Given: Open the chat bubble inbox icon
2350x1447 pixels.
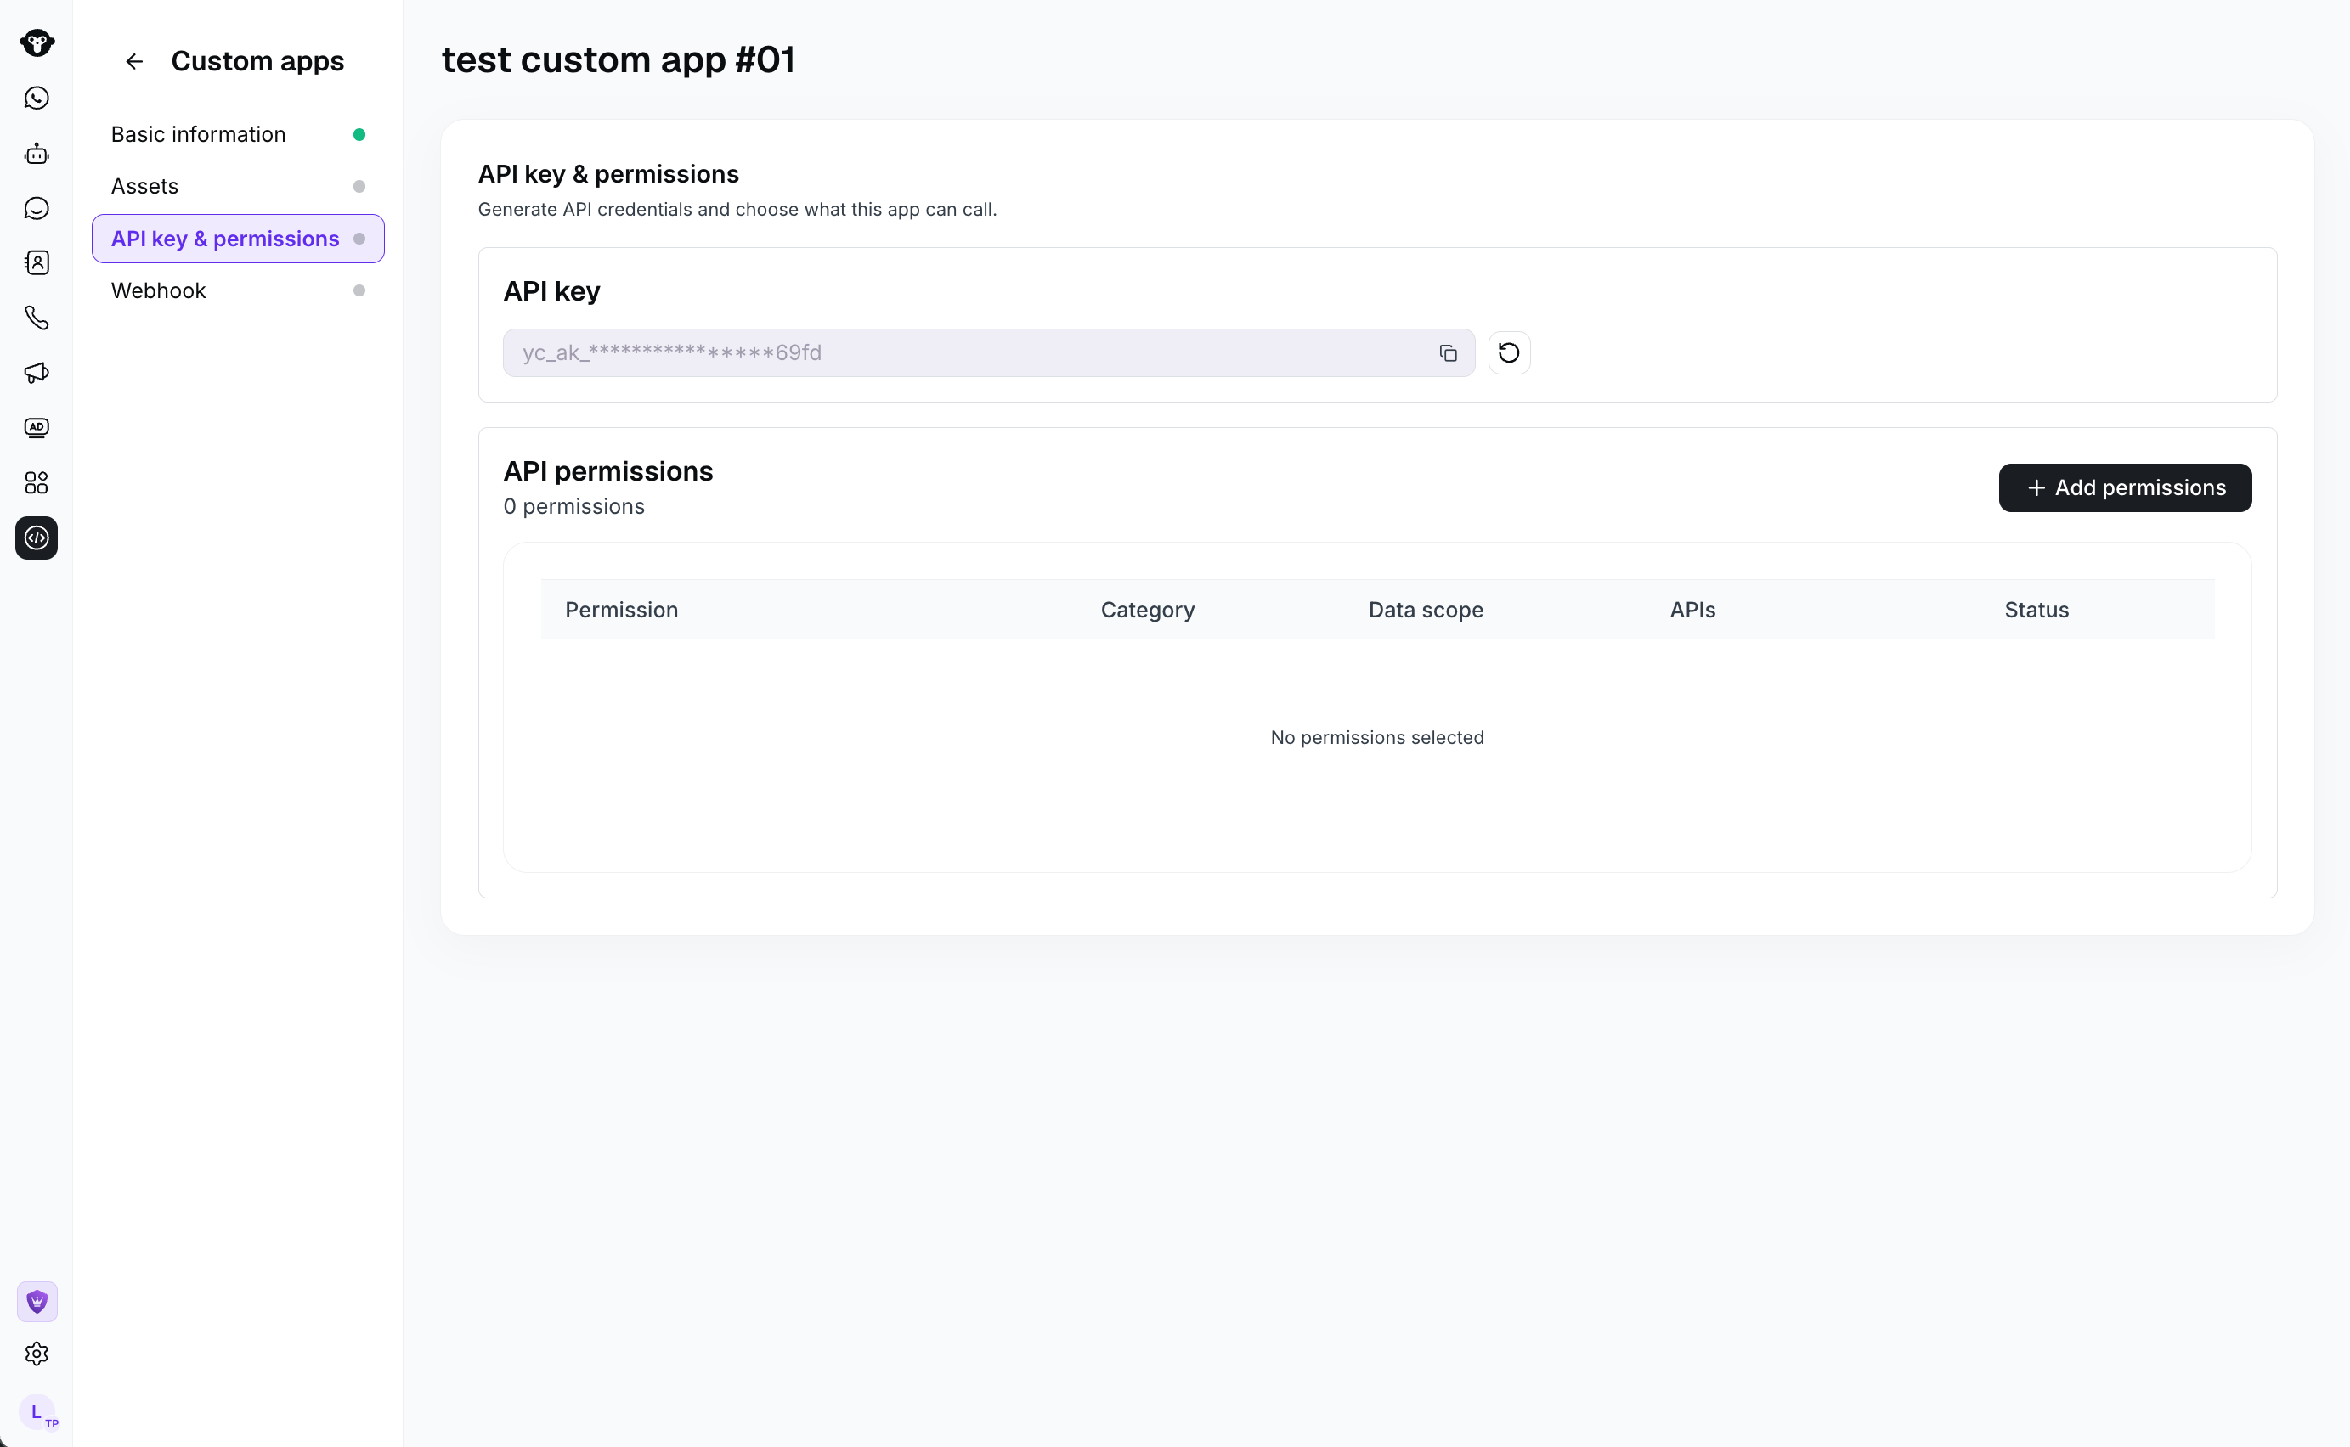Looking at the screenshot, I should click(x=37, y=209).
